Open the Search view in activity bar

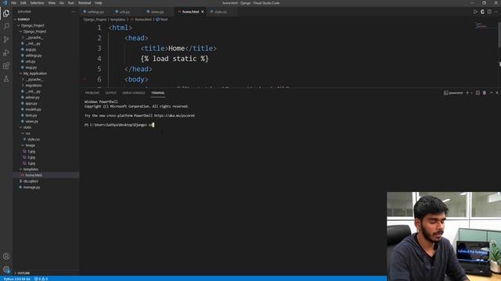6,27
